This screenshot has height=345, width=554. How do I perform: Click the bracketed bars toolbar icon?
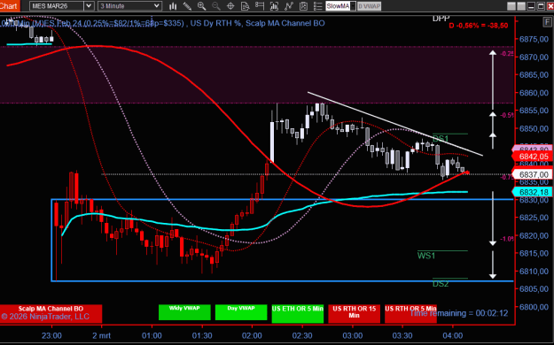tap(274, 6)
